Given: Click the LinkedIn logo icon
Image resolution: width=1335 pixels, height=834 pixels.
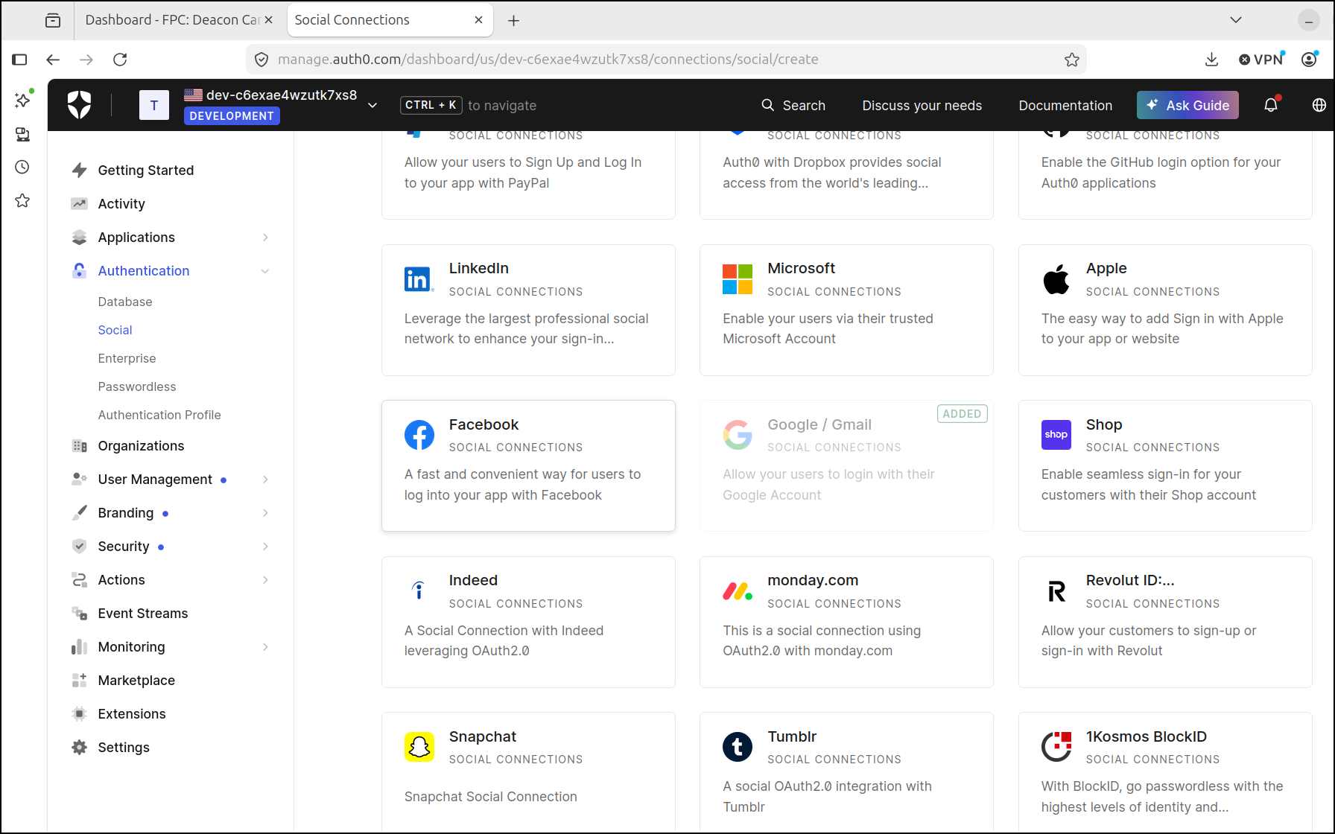Looking at the screenshot, I should click(419, 279).
